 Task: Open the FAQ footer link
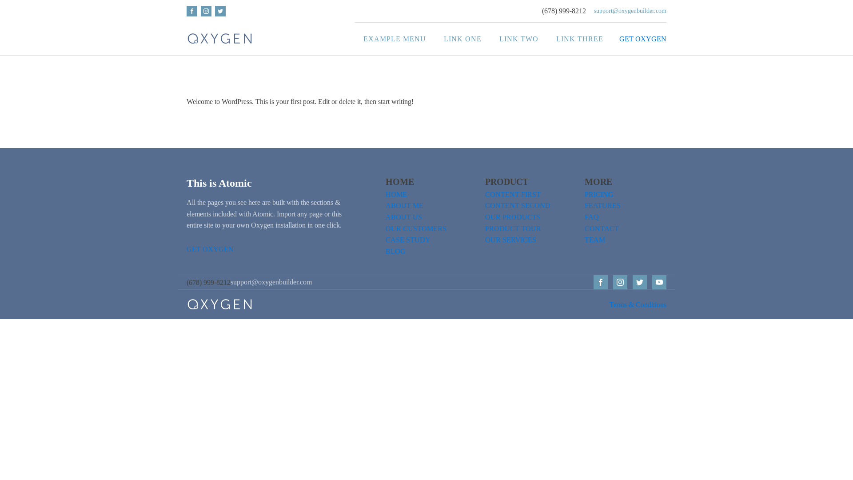click(x=592, y=217)
